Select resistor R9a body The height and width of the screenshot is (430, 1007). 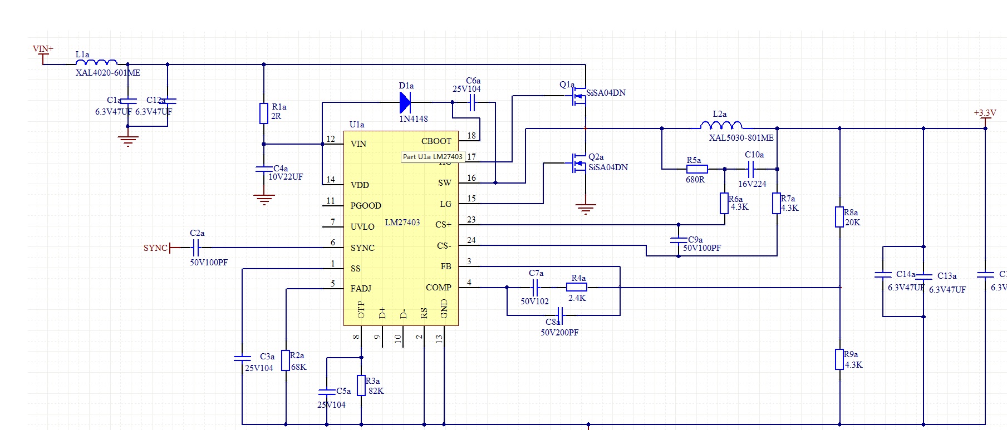[x=839, y=359]
